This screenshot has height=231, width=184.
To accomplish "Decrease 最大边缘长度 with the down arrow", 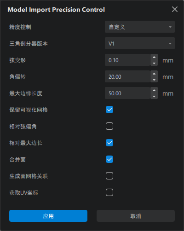I will (x=154, y=96).
